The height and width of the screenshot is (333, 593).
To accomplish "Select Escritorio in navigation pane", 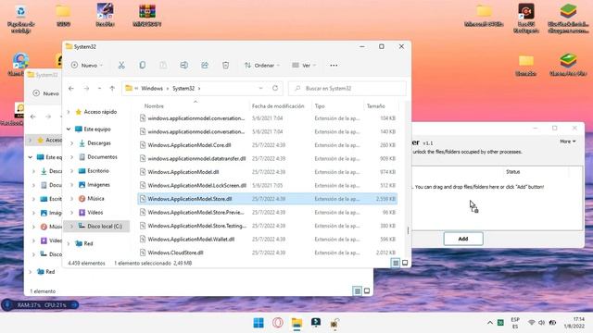I will [97, 170].
